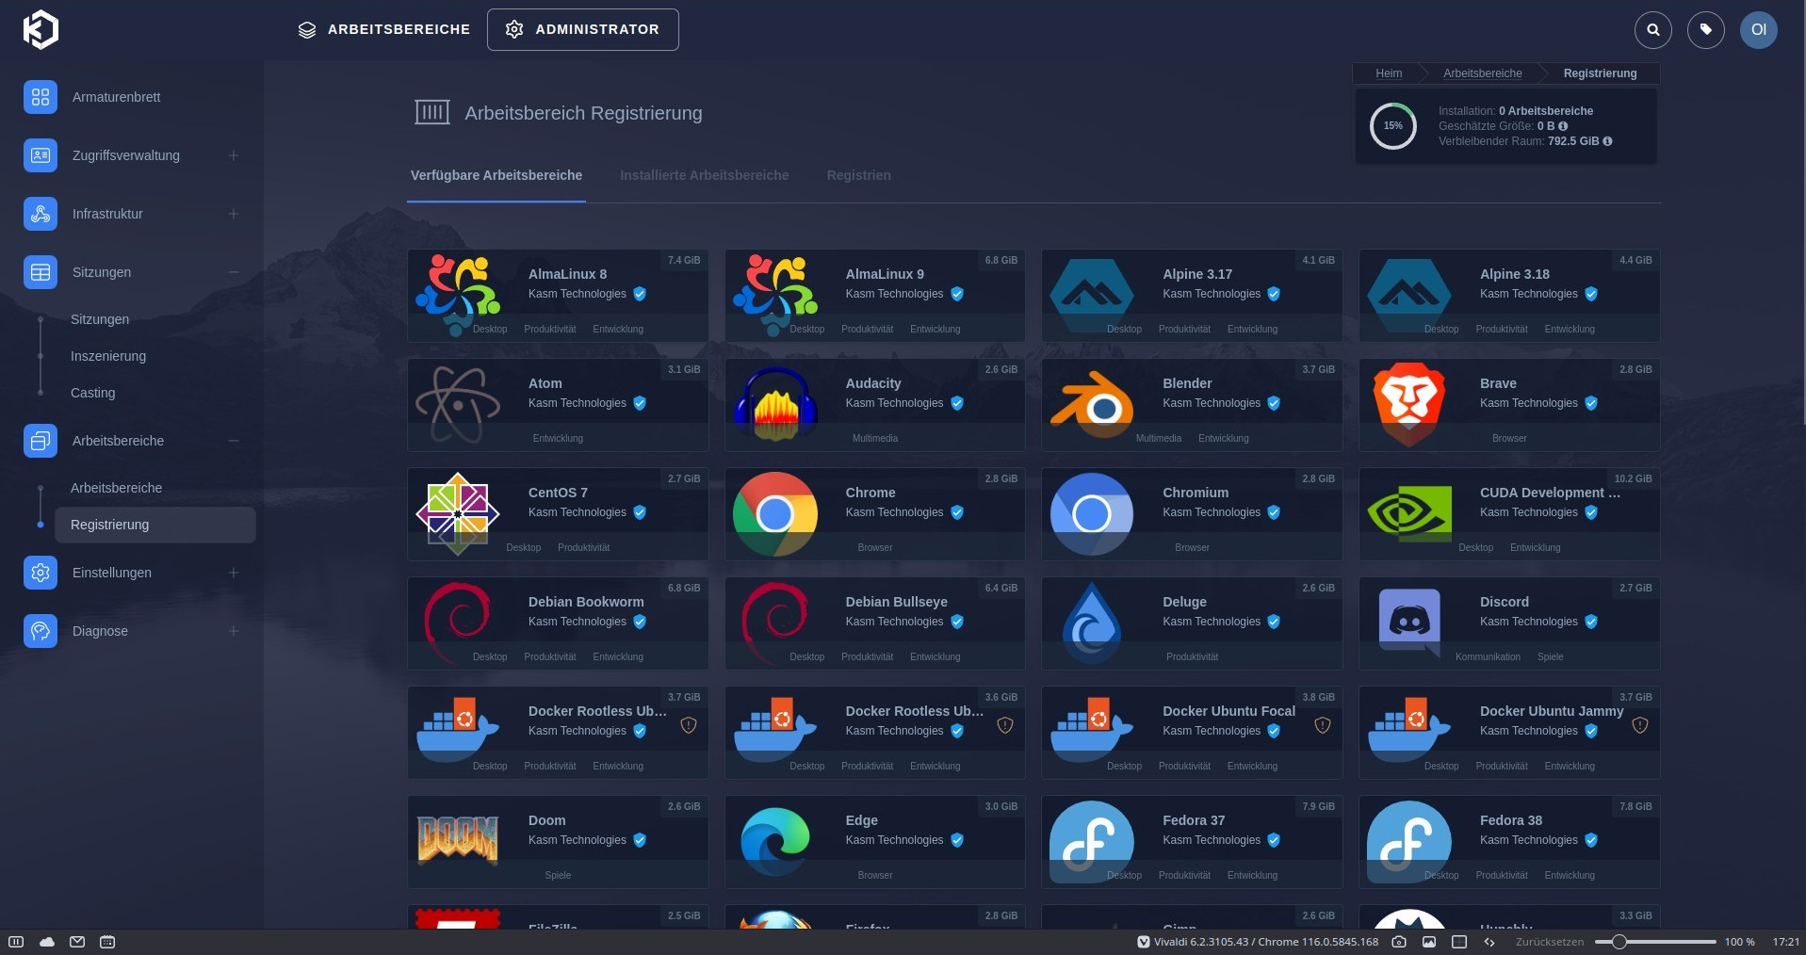Open the search icon button
1806x955 pixels.
coord(1652,29)
